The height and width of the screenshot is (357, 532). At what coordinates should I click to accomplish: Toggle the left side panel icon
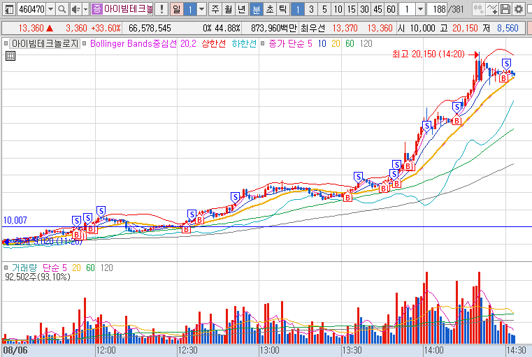coord(8,9)
